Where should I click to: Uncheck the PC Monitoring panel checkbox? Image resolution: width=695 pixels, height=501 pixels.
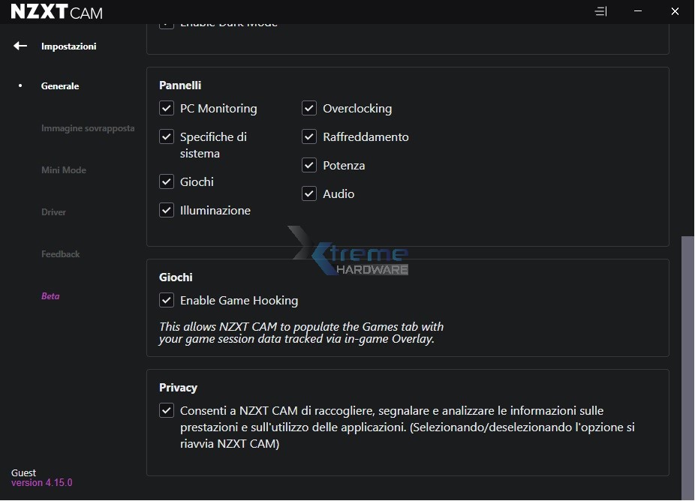coord(167,109)
